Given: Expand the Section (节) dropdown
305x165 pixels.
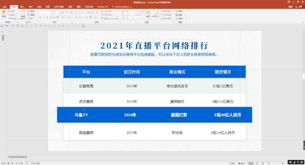Looking at the screenshot, I should click(x=31, y=18).
